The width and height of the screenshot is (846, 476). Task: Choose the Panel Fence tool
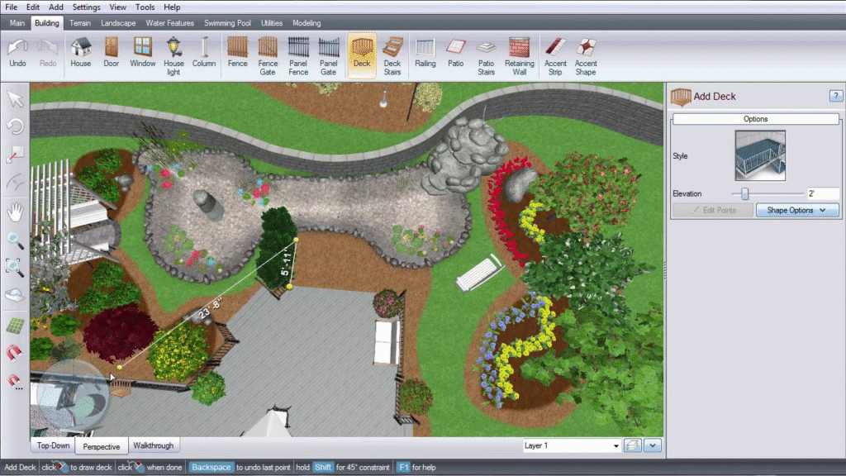point(298,55)
